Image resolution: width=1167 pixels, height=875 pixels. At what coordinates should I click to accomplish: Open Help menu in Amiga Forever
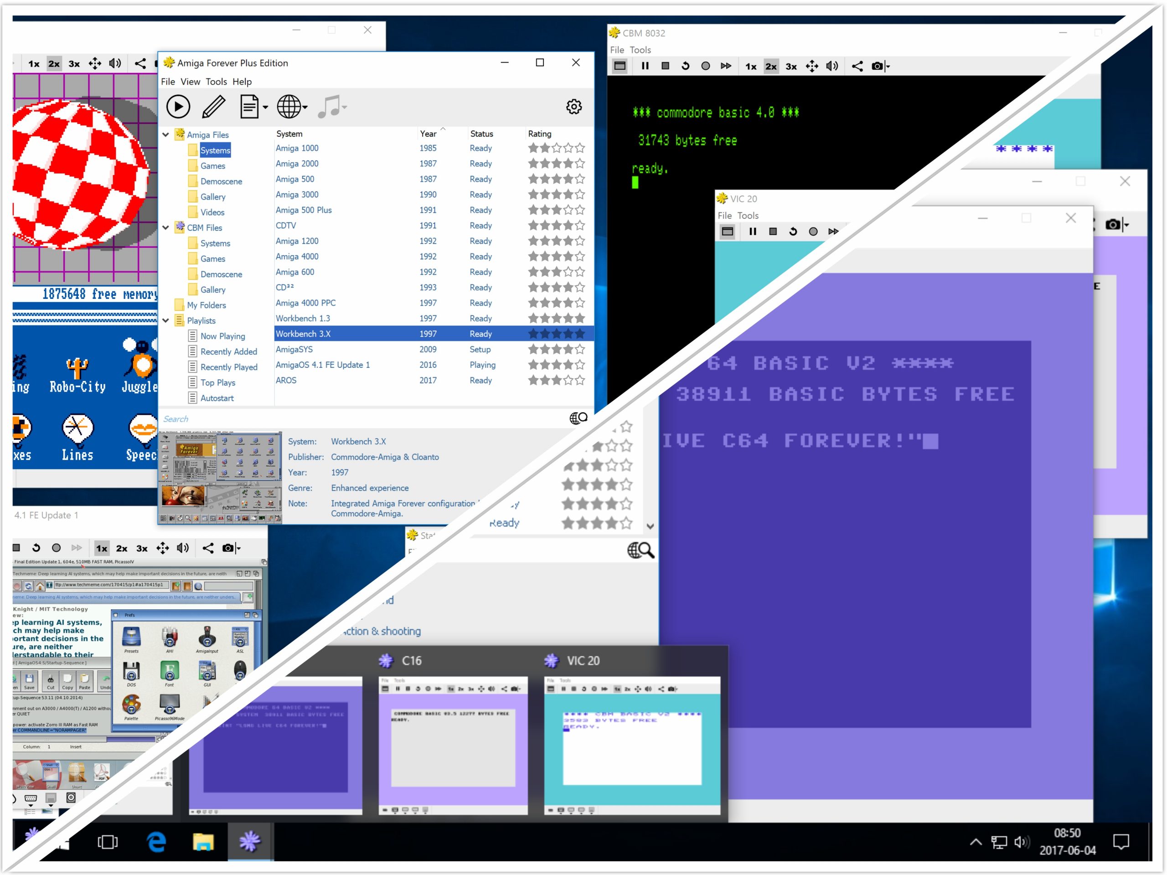[x=242, y=82]
